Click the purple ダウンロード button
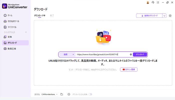 click(140, 54)
